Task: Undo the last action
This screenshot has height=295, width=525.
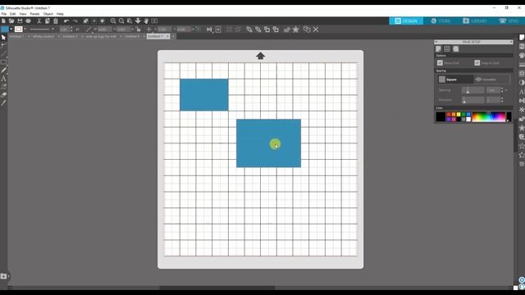Action: click(x=66, y=21)
